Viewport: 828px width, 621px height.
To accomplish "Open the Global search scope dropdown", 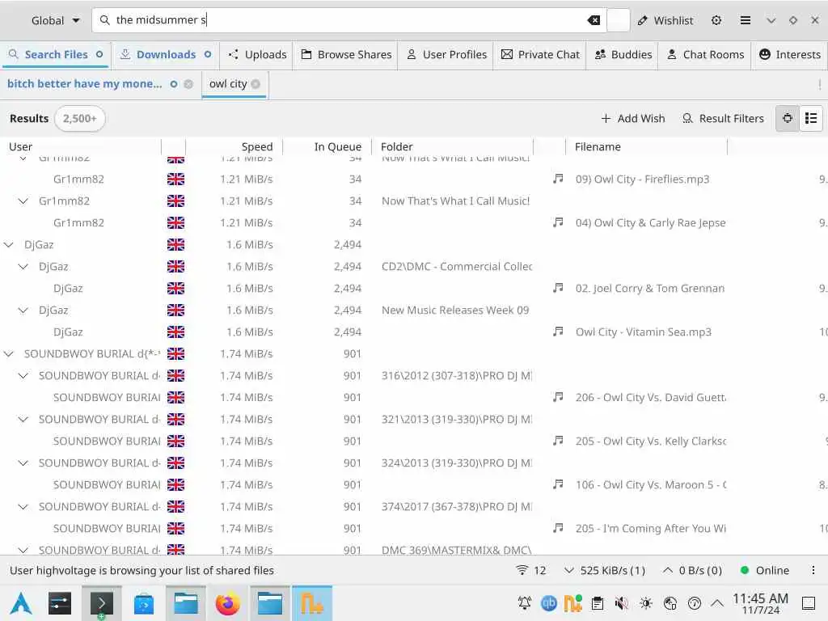I will 55,20.
